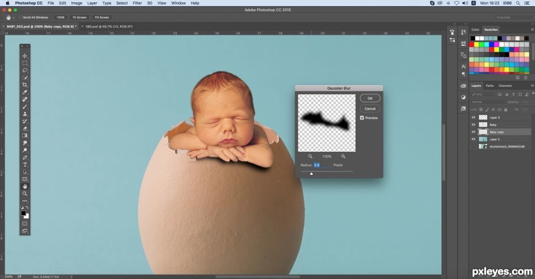535x279 pixels.
Task: Click OK in Gaussian Blur dialog
Action: click(370, 99)
